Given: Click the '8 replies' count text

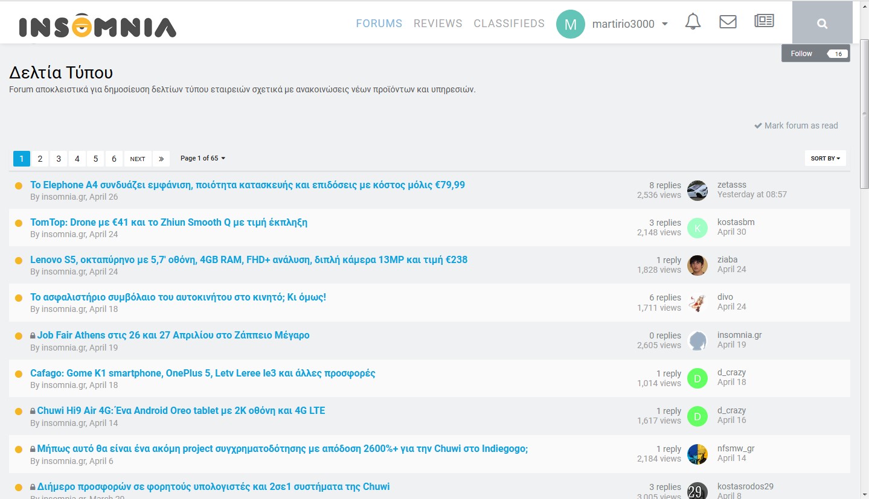Looking at the screenshot, I should pyautogui.click(x=665, y=185).
